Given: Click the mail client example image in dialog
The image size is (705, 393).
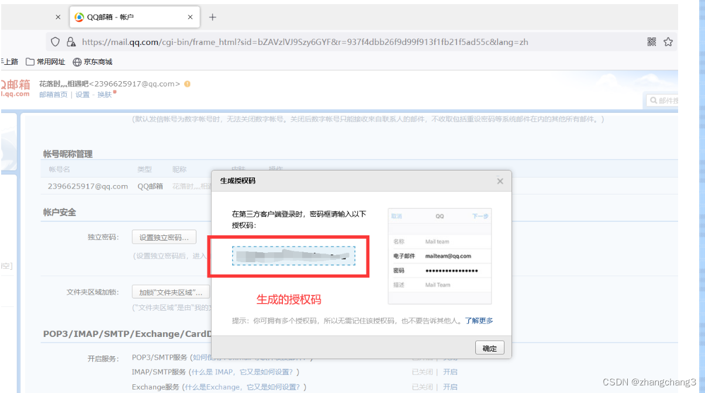Looking at the screenshot, I should pos(440,256).
